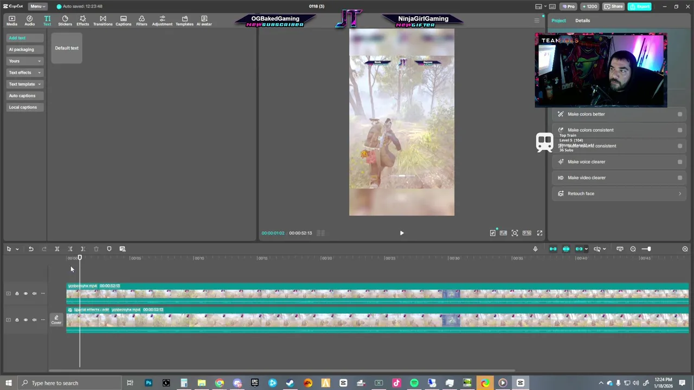Click the Pro upgrade button
The width and height of the screenshot is (694, 390).
[x=568, y=6]
